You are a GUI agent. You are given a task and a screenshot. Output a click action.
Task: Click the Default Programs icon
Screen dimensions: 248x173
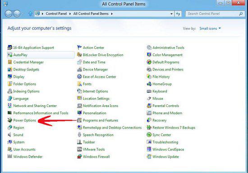tap(149, 62)
